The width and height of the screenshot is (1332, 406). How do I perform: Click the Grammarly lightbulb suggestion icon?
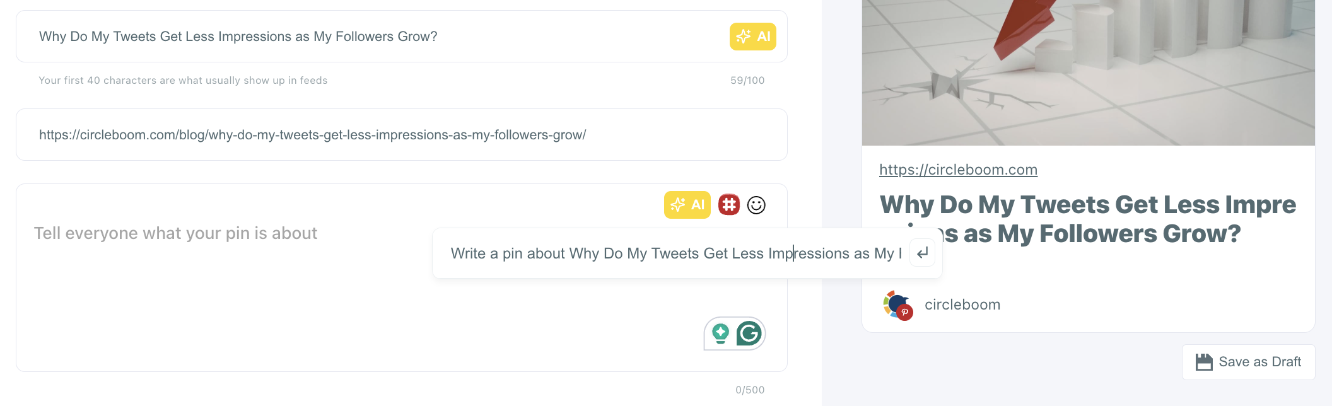click(x=720, y=333)
